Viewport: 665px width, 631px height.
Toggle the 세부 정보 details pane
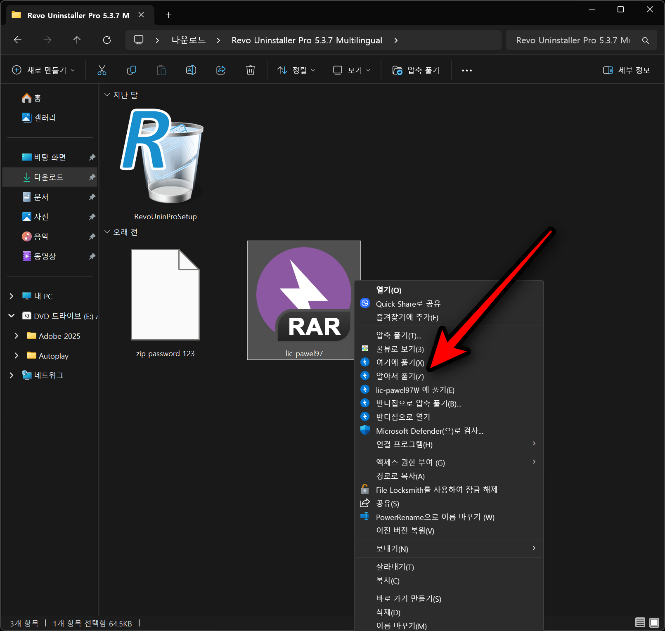627,70
